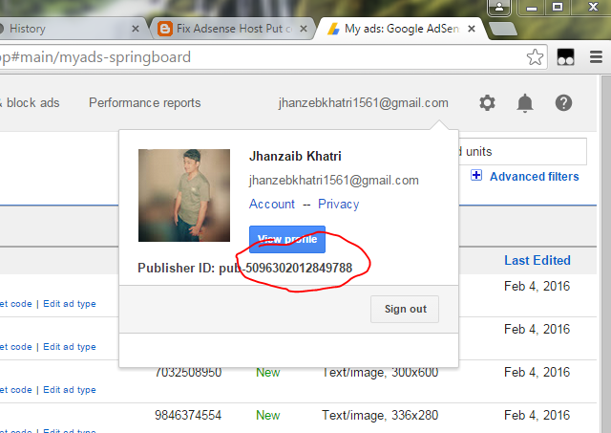The width and height of the screenshot is (611, 433).
Task: Click the Jhanzaib Khatri name in popup
Action: tap(295, 156)
